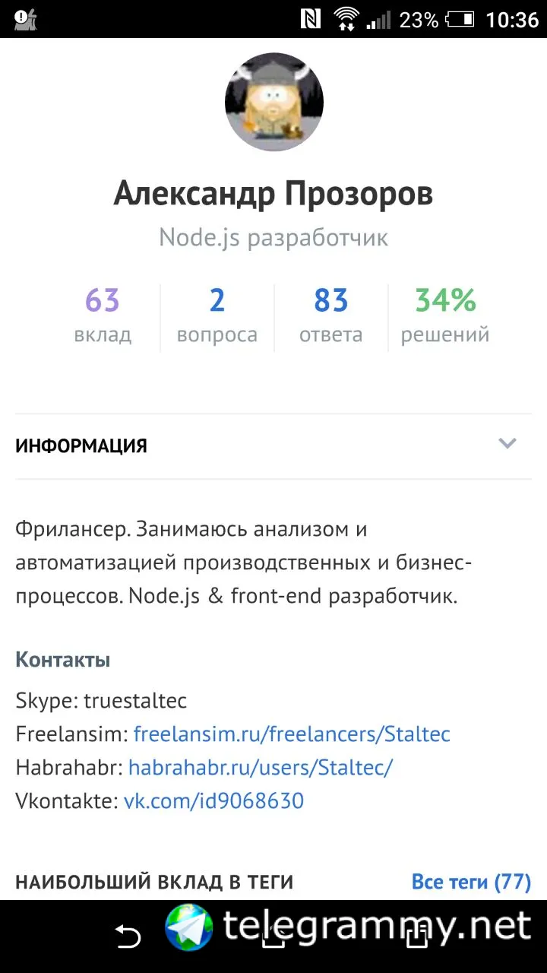Image resolution: width=547 pixels, height=973 pixels.
Task: Open Все теги (77) link
Action: click(x=471, y=882)
